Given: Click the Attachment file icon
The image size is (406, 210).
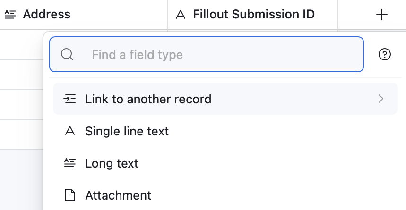Looking at the screenshot, I should point(69,195).
